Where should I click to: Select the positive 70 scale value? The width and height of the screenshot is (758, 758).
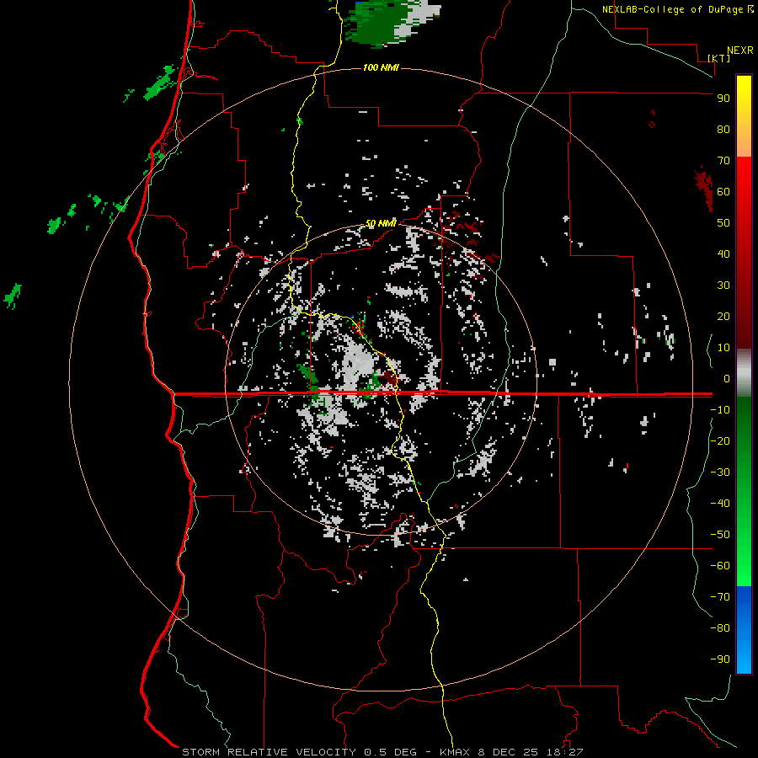tap(723, 161)
